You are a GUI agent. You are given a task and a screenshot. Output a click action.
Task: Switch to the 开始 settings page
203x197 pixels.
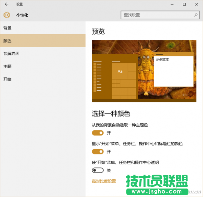tap(7, 79)
